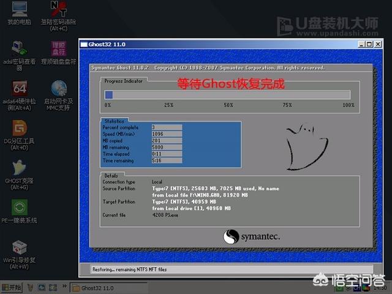
Task: Click Symantec Ghost copyright header text
Action: pos(208,68)
